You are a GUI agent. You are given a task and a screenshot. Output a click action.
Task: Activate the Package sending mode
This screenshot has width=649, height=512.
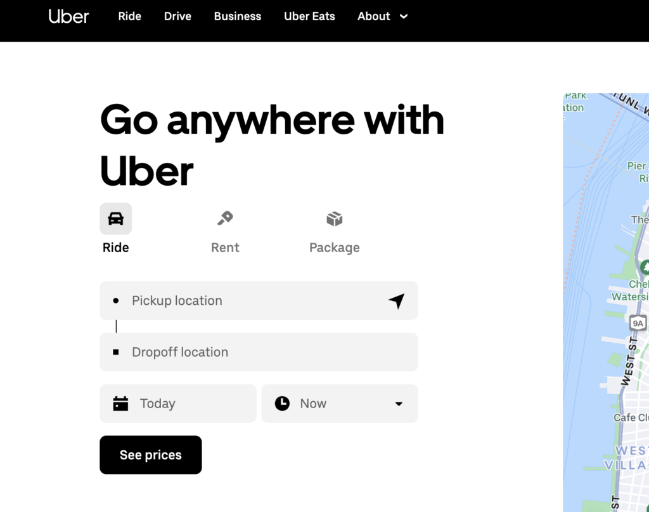334,228
